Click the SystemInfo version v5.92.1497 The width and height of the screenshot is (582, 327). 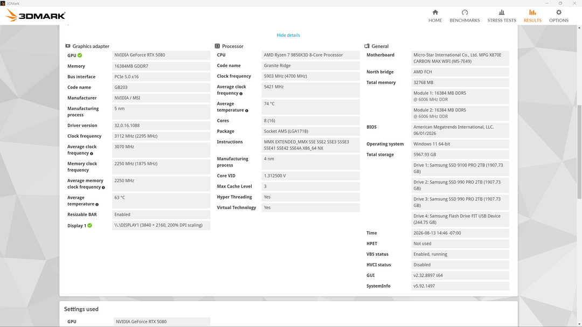coord(460,286)
